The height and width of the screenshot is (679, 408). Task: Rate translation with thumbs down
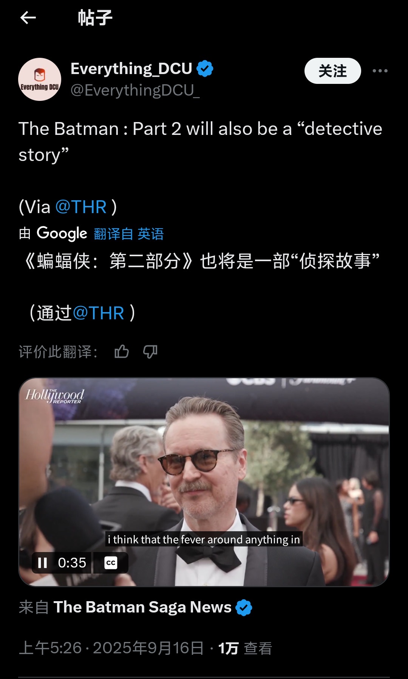click(150, 352)
